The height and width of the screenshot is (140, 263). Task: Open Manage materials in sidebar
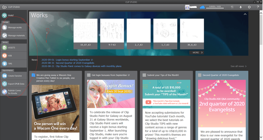[x=15, y=35]
